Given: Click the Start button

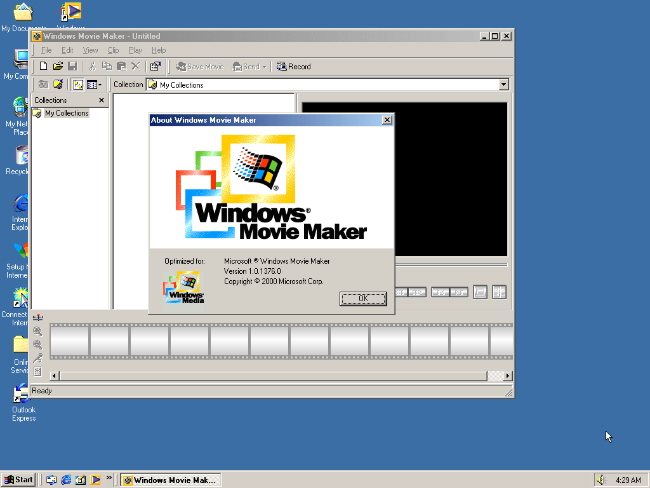Looking at the screenshot, I should point(18,480).
